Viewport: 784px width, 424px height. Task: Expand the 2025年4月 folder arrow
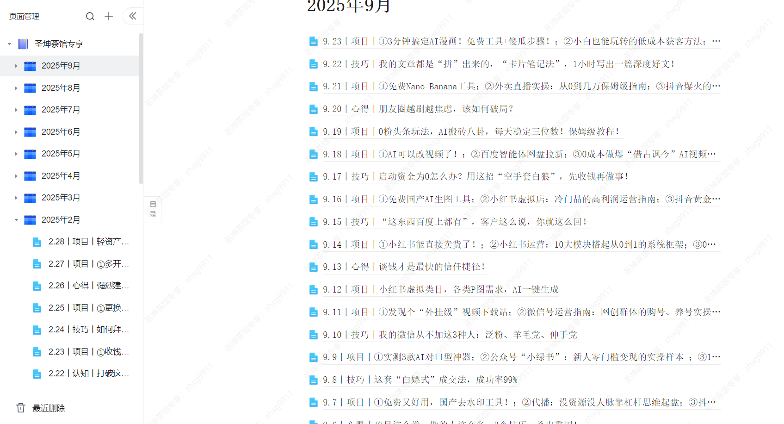click(x=16, y=176)
